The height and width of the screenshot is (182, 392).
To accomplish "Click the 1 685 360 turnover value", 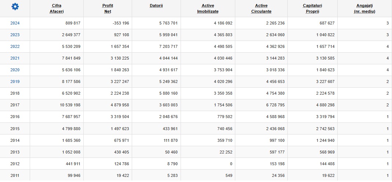I will (71, 140).
